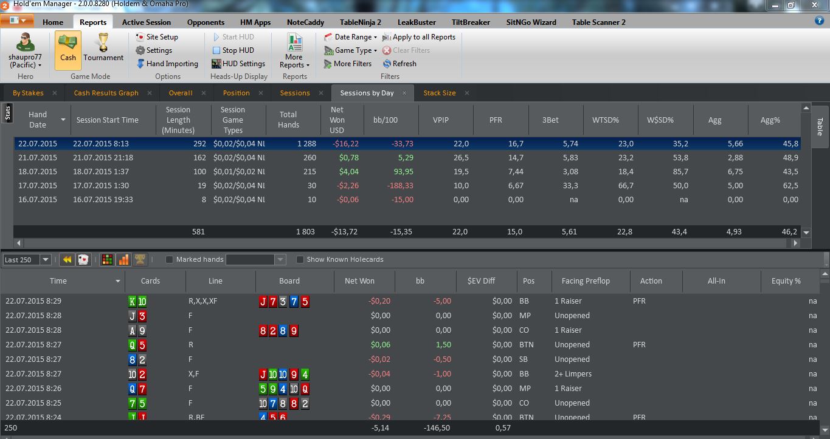Click Stop HUD

click(x=233, y=50)
